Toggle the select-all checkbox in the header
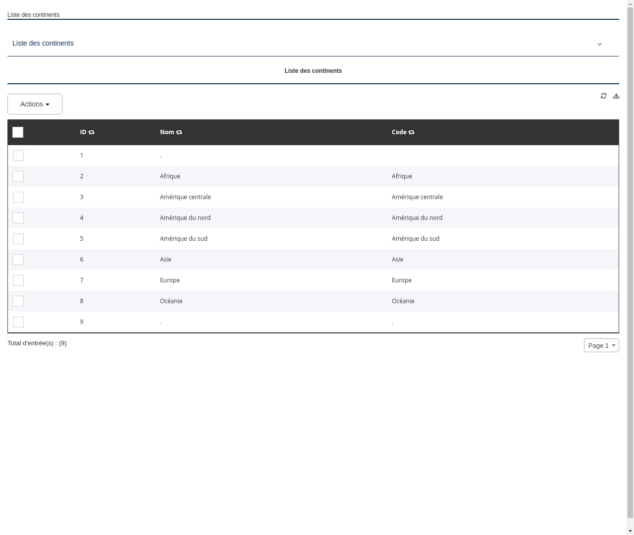634x535 pixels. (x=18, y=132)
